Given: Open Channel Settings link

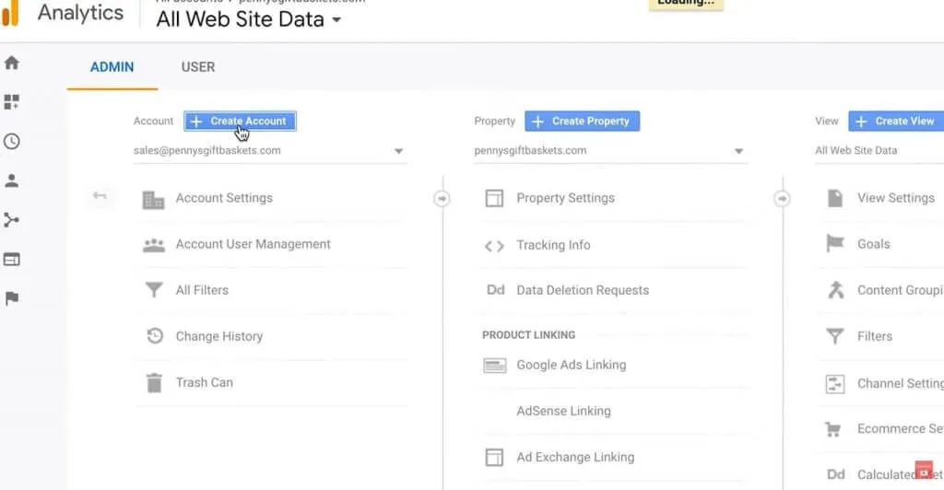Looking at the screenshot, I should coord(900,383).
